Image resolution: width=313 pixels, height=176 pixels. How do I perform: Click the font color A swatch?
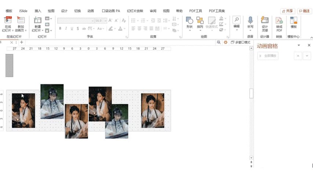(x=120, y=29)
